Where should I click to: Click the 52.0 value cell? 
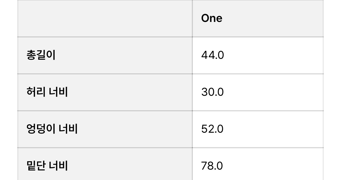tap(213, 129)
